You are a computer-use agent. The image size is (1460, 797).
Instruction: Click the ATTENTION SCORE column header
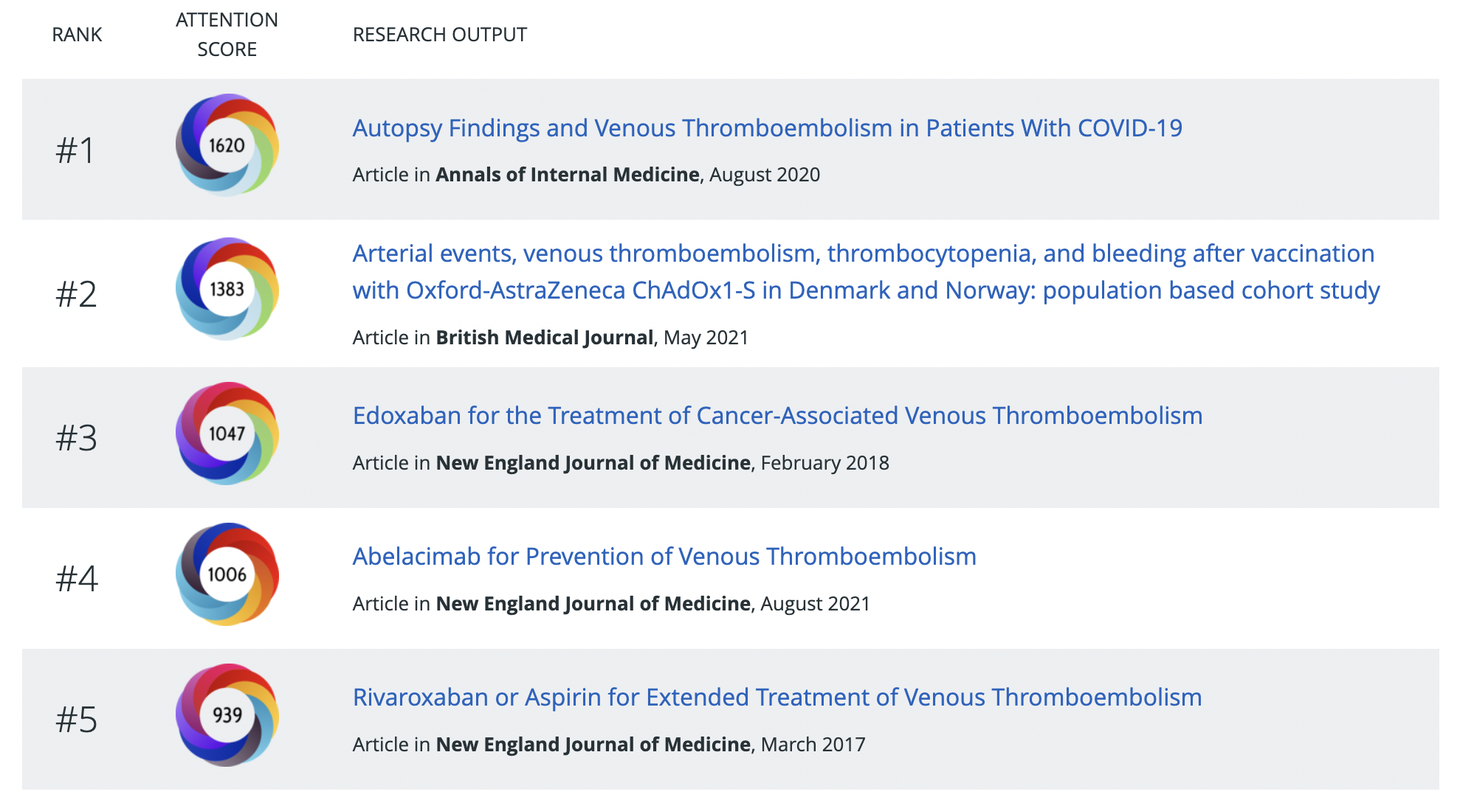227,34
